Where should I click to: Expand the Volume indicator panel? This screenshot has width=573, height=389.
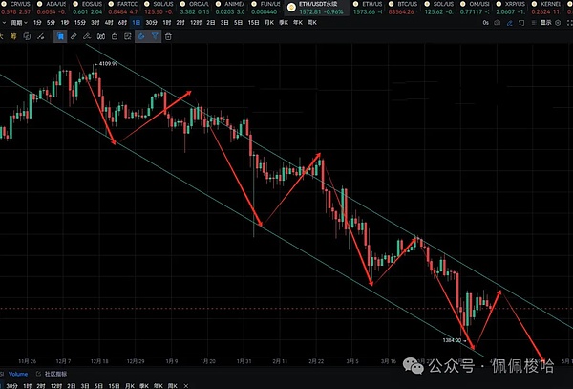[x=18, y=373]
